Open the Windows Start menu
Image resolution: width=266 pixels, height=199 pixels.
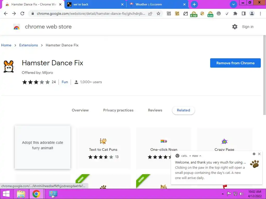click(x=6, y=194)
